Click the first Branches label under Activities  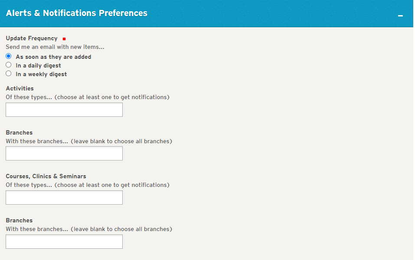click(x=19, y=132)
